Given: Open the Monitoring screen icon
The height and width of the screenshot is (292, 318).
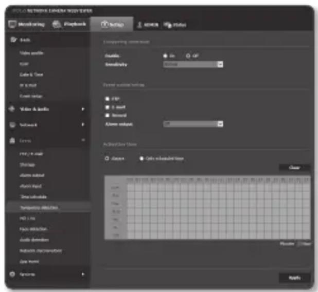Looking at the screenshot, I should [12, 24].
